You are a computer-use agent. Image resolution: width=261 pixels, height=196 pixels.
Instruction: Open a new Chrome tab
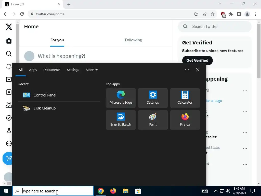coord(69,4)
